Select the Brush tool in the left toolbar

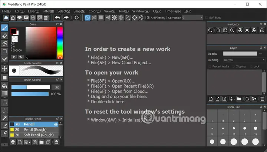(x=4, y=28)
